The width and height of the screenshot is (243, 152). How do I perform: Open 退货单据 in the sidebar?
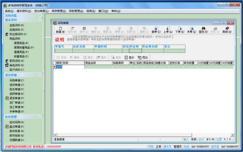(17, 98)
